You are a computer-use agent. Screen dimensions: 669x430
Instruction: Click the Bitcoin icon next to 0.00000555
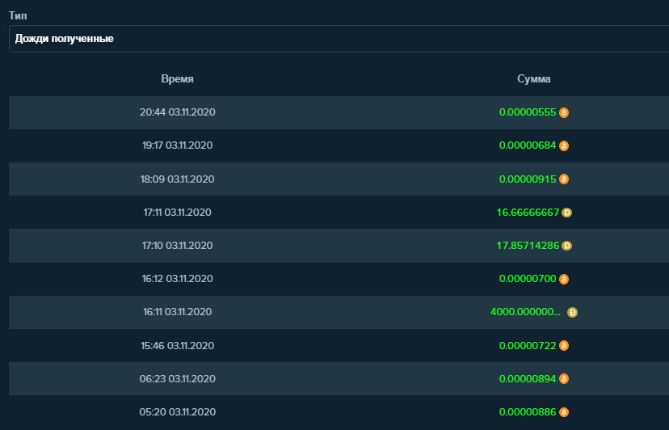564,113
